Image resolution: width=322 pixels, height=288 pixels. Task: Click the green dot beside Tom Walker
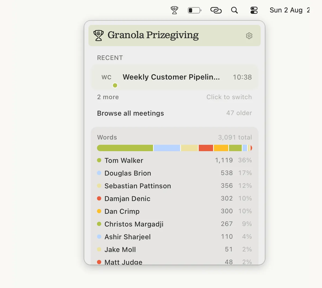[99, 160]
